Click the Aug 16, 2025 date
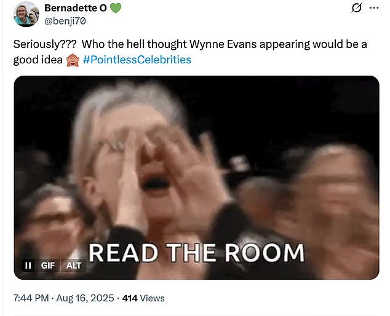 tap(85, 298)
